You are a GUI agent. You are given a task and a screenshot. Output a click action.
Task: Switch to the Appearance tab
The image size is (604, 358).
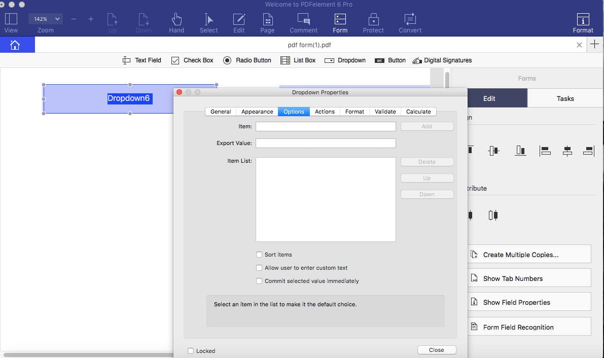point(257,112)
